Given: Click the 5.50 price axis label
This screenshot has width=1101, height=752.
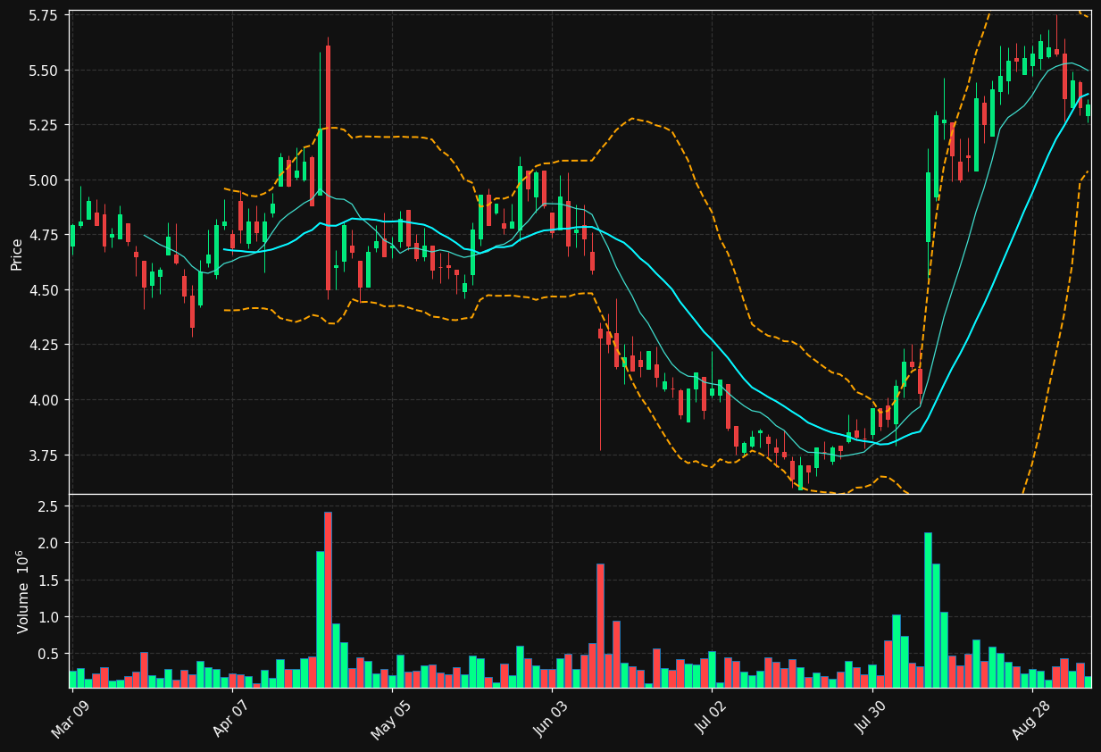Looking at the screenshot, I should pos(45,71).
